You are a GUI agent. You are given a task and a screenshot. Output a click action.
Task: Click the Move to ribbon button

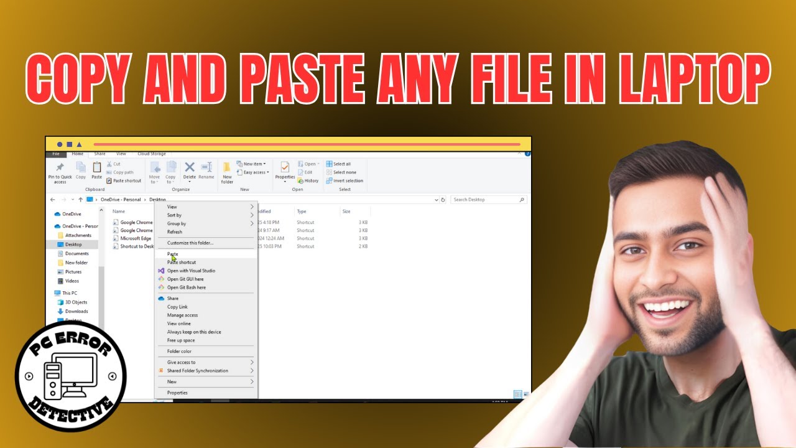[155, 172]
